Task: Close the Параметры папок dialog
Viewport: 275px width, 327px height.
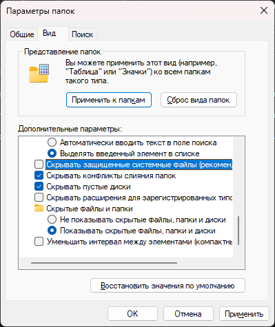Action: click(x=264, y=10)
